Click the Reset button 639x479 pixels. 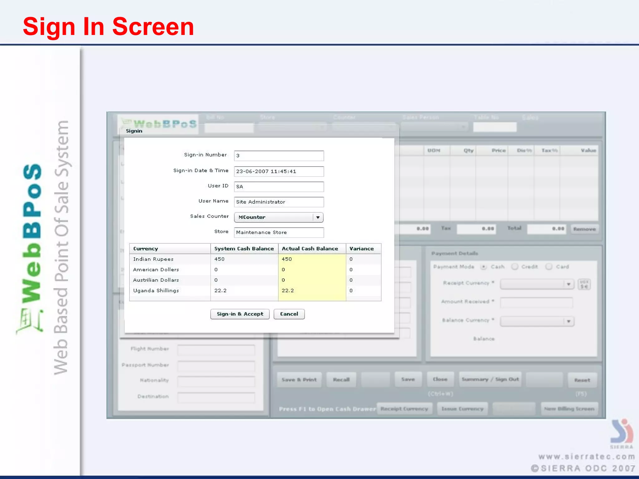click(x=582, y=380)
